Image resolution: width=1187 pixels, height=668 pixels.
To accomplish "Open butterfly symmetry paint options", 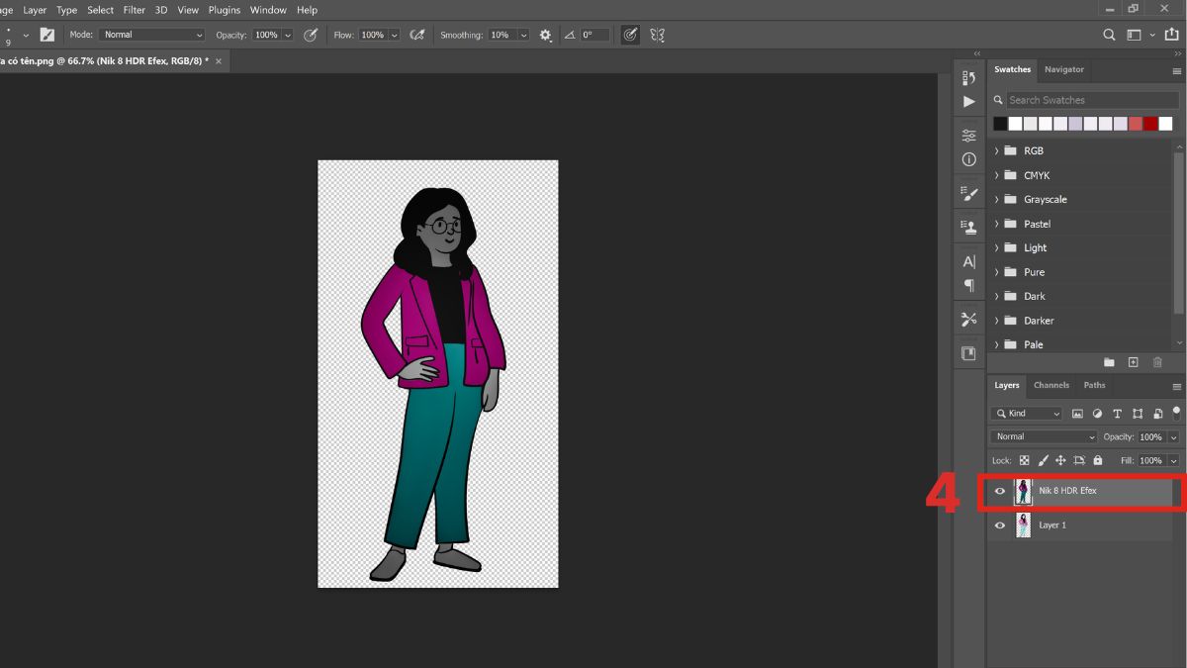I will 657,35.
